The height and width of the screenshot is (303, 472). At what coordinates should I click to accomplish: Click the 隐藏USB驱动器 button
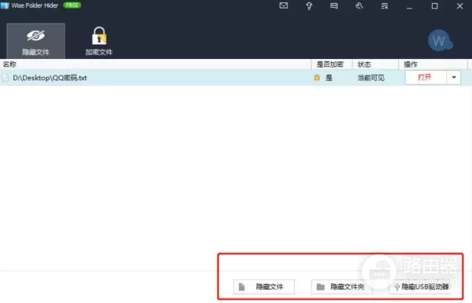(x=420, y=286)
